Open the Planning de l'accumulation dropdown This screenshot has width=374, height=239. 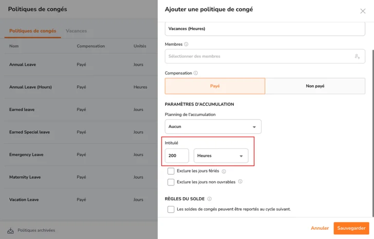[x=213, y=127]
